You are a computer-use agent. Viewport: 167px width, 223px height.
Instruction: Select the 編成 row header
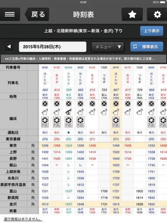[13, 118]
